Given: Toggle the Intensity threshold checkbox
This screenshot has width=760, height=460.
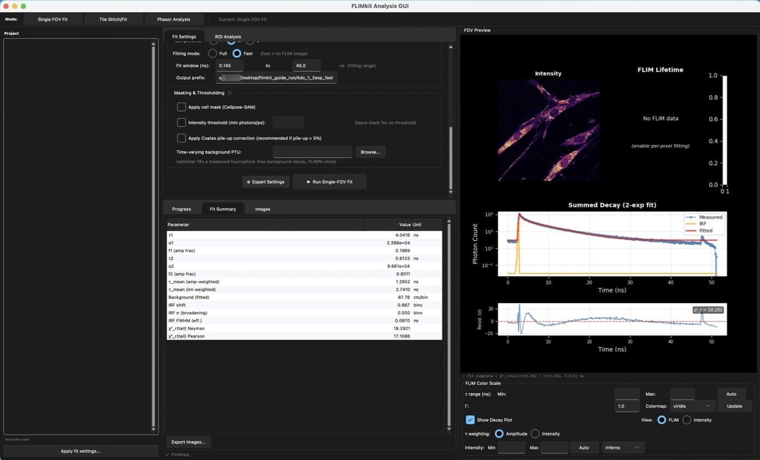Looking at the screenshot, I should (181, 122).
